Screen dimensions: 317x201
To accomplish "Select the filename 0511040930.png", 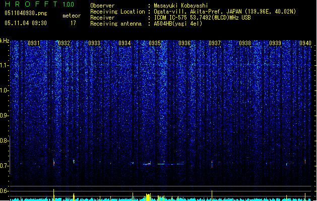I will click(26, 13).
